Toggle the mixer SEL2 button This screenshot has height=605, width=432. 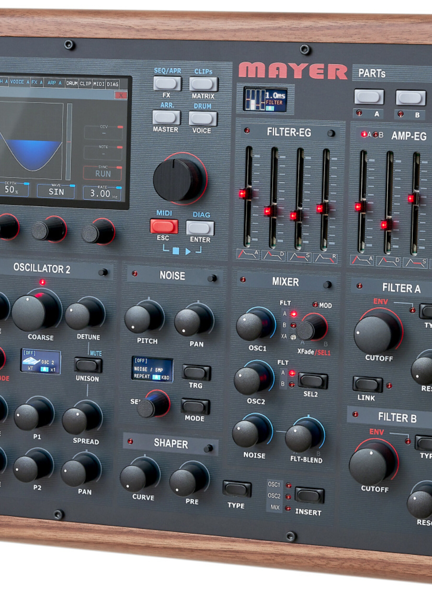[x=313, y=381]
